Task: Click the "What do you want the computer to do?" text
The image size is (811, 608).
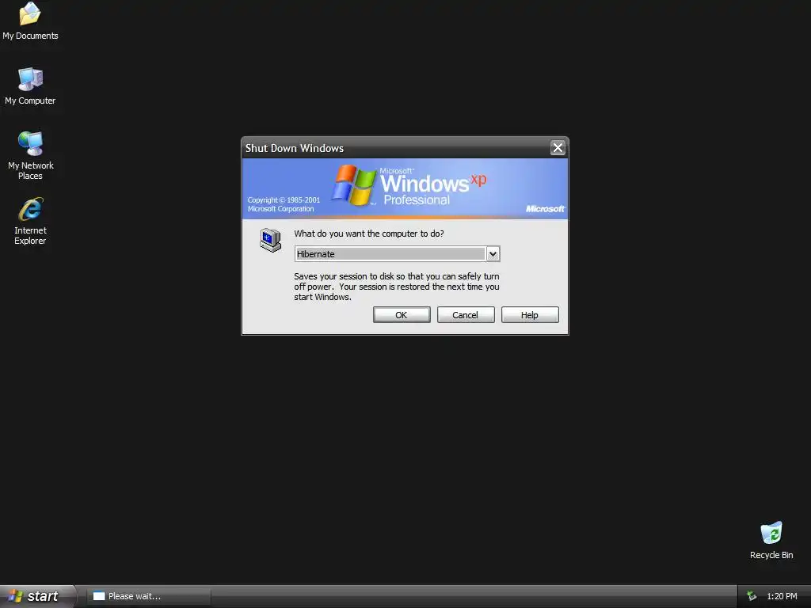Action: click(369, 234)
